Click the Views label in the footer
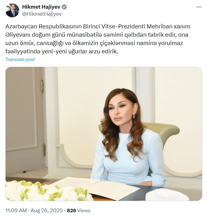 coord(84,210)
